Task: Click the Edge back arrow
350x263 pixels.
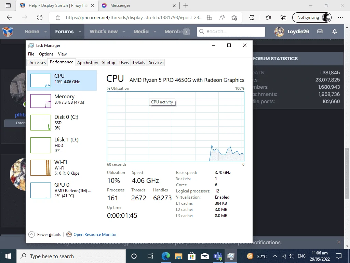Action: [10, 17]
